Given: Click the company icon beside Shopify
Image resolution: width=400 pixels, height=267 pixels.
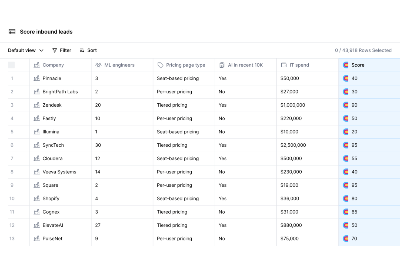Looking at the screenshot, I should pos(36,199).
